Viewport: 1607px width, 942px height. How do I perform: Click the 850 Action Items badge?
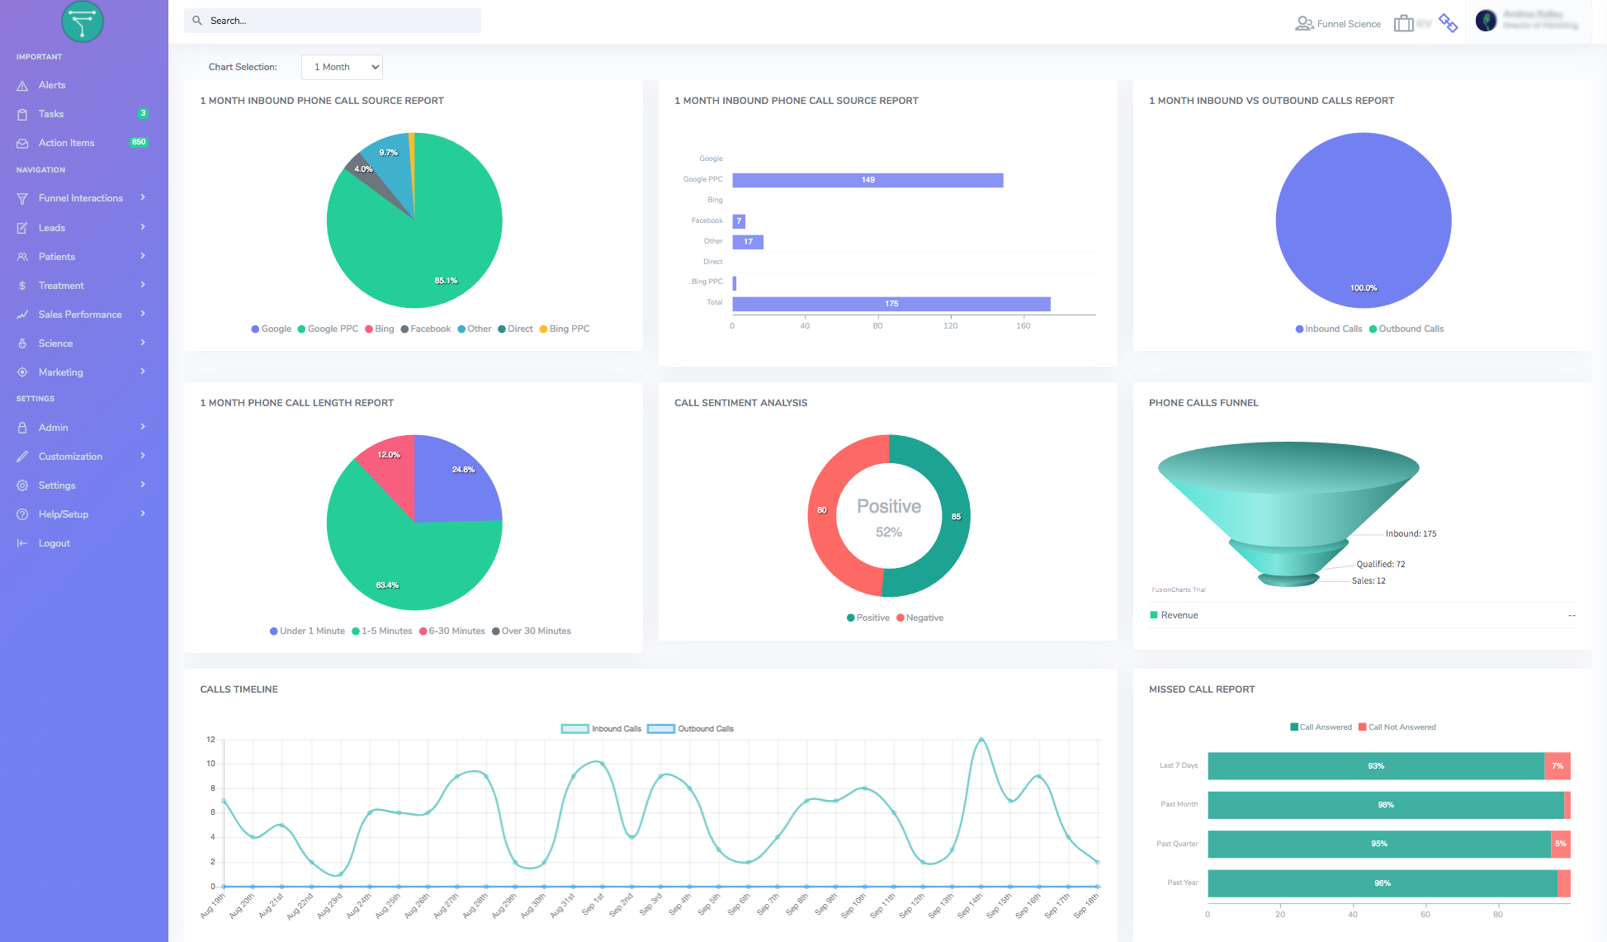(139, 142)
